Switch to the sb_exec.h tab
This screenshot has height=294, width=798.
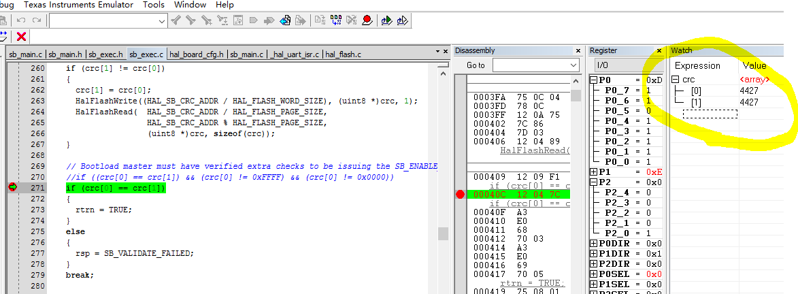[106, 54]
